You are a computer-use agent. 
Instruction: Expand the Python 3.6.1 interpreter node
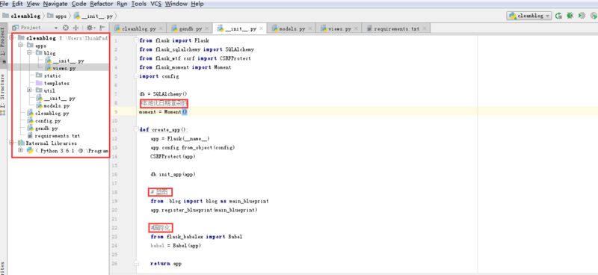coord(20,150)
